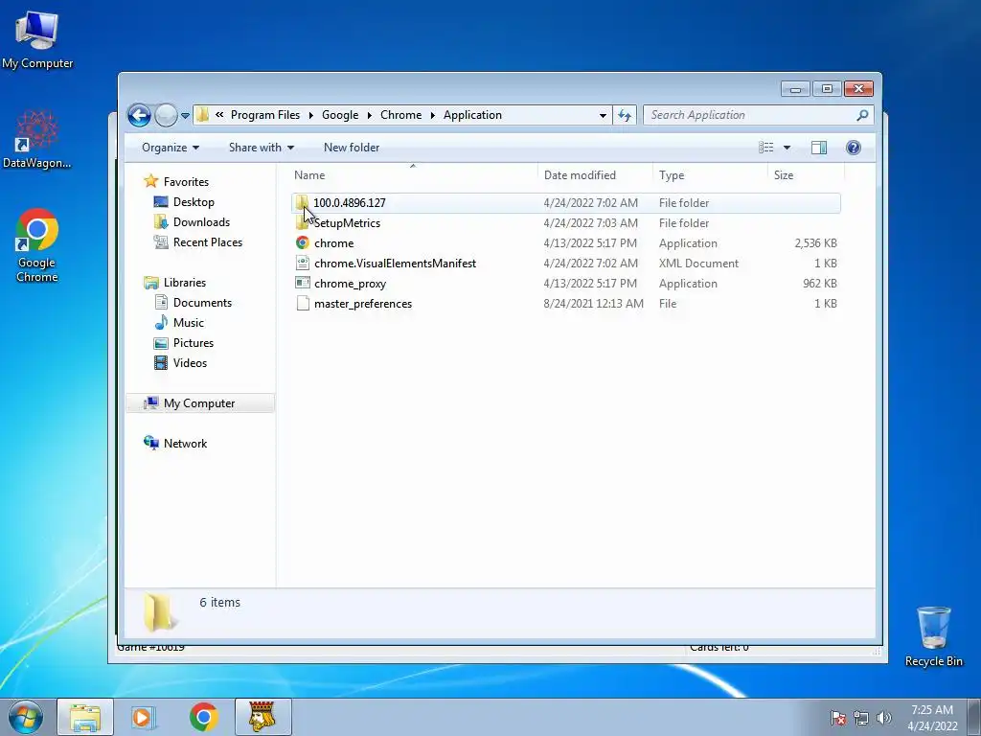Click Google Chrome taskbar icon
981x736 pixels.
pos(203,717)
